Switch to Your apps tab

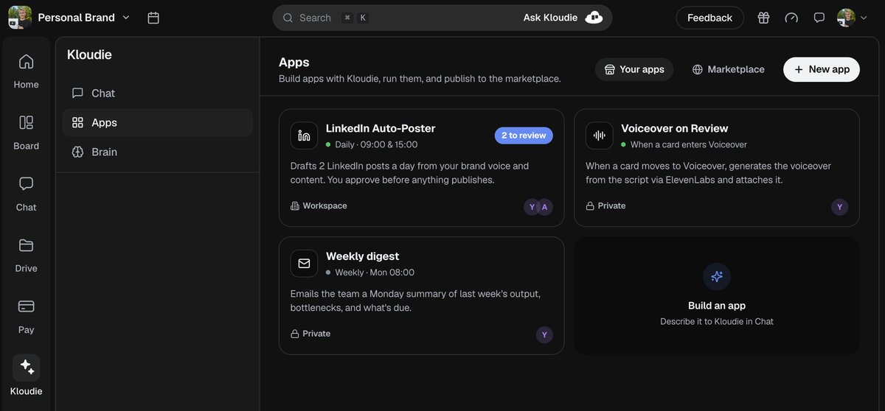point(634,69)
